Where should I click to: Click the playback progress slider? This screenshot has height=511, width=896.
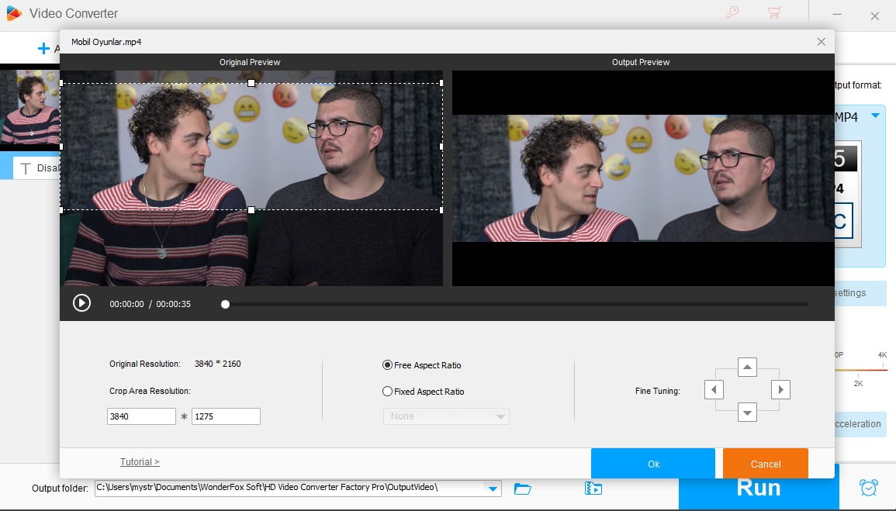point(225,304)
